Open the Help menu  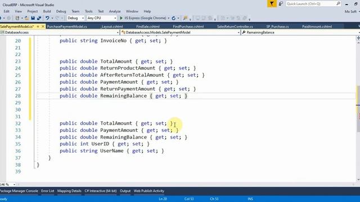tap(147, 11)
